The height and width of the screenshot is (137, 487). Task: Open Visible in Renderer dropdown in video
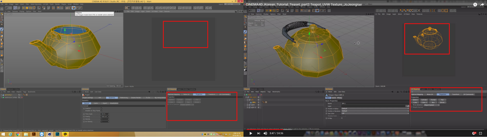375,111
